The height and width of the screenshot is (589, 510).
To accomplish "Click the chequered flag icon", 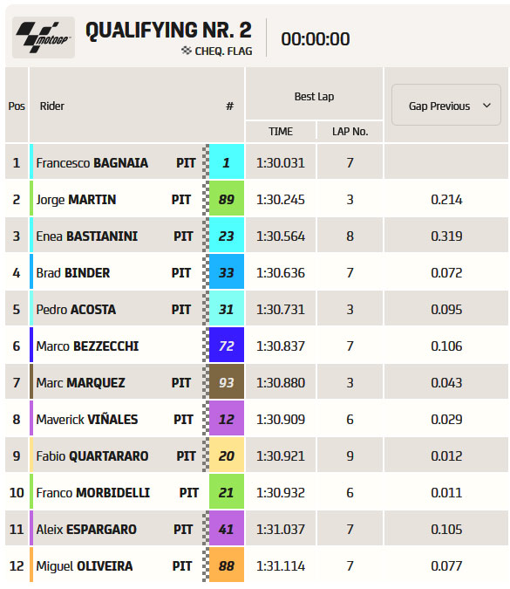I will click(x=187, y=51).
